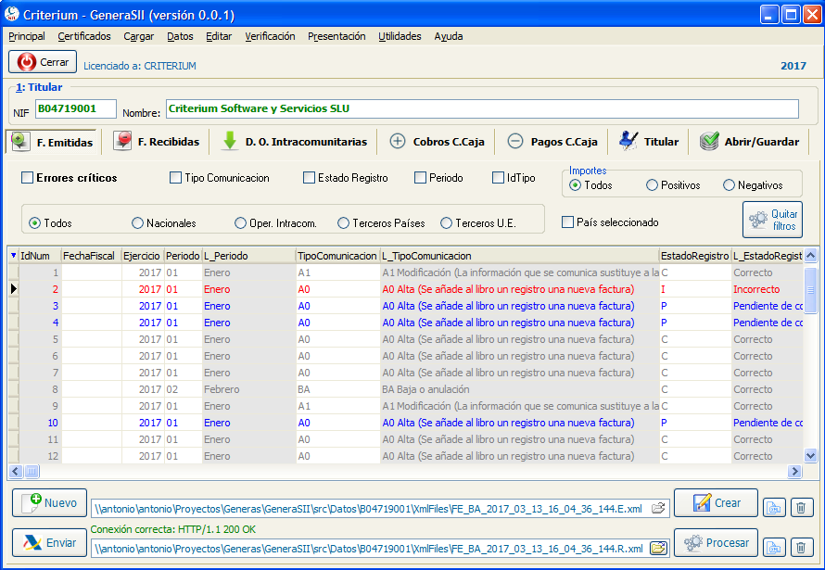Click the grid's vertical scrollbar up arrow
The width and height of the screenshot is (825, 570).
810,256
